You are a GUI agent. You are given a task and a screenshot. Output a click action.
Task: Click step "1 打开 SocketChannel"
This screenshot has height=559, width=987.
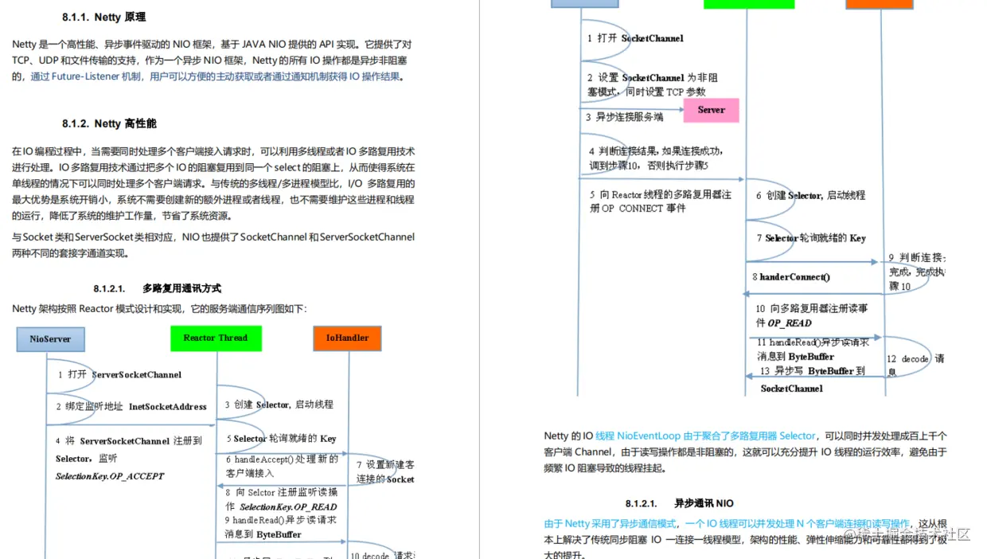(635, 38)
